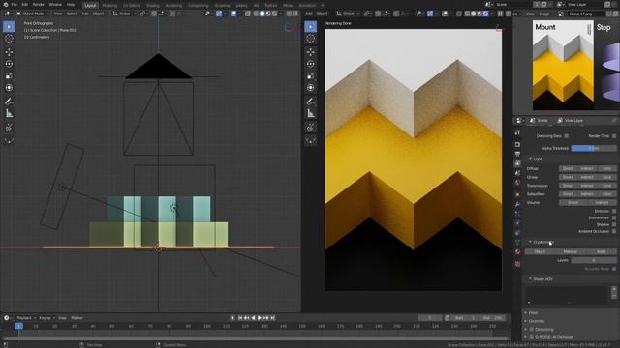Open the Render properties tab
The width and height of the screenshot is (620, 348).
coord(517,144)
